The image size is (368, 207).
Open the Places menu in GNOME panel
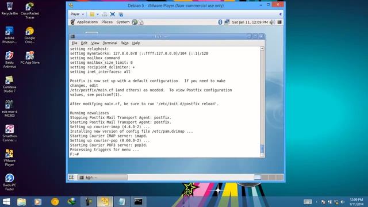point(107,22)
